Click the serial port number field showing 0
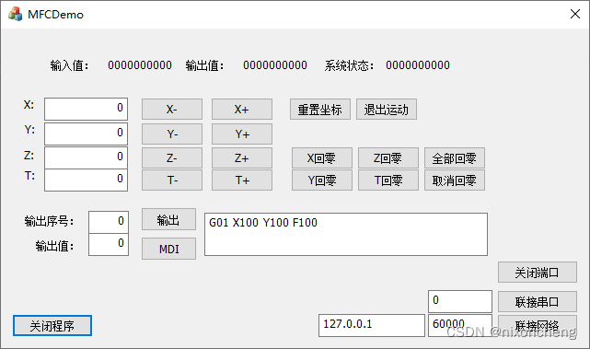590x349 pixels. 460,301
